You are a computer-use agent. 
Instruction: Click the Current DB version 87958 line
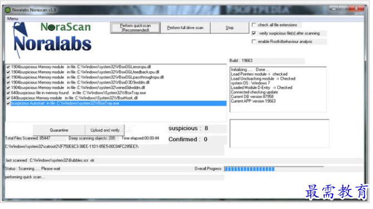[x=252, y=97]
